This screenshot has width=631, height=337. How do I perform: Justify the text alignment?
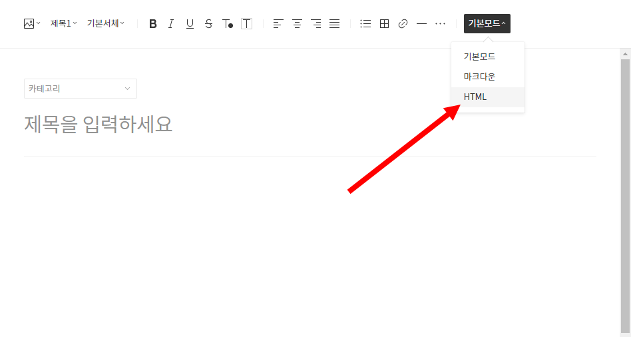[334, 24]
